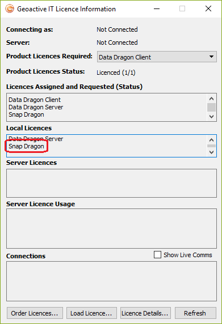Open the Product Licences Required dropdown
This screenshot has height=324, width=222.
[157, 57]
